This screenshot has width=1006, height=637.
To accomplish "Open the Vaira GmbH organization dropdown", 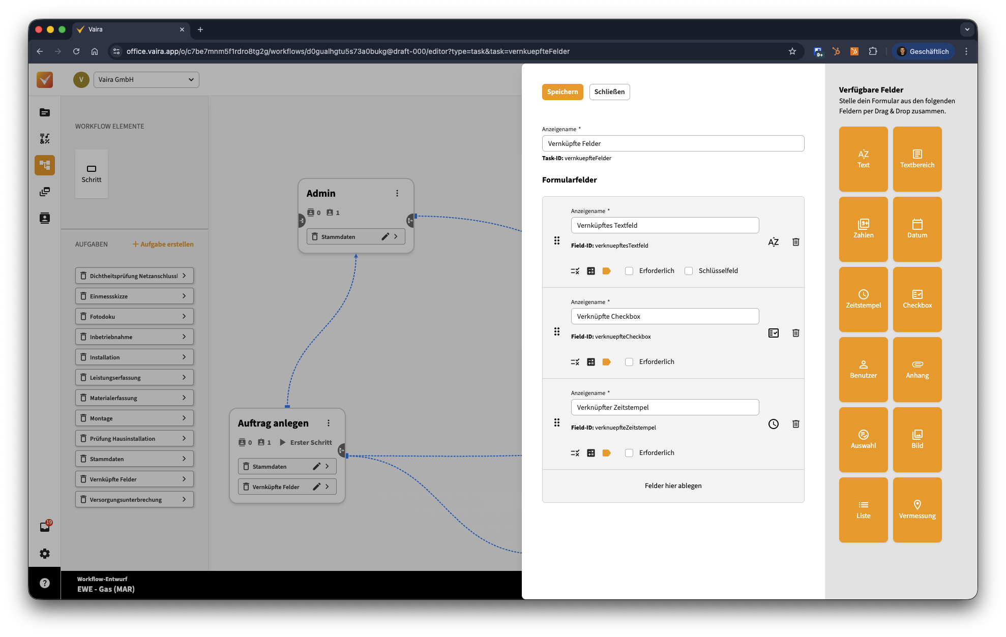I will (146, 80).
